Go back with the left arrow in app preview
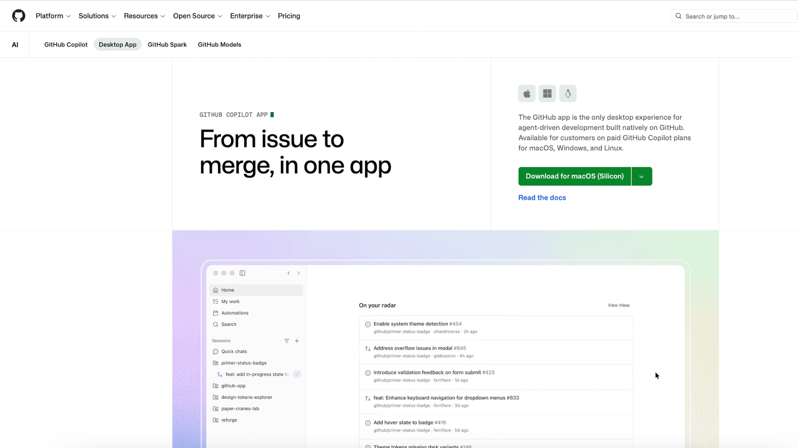 pos(288,273)
